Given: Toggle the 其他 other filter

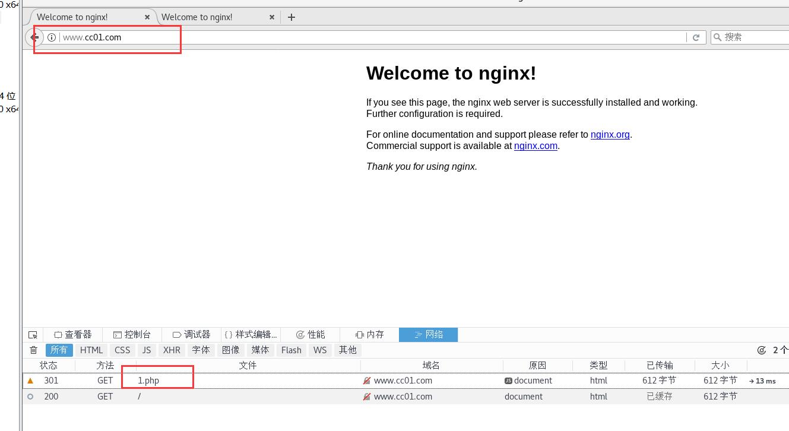Looking at the screenshot, I should coord(348,350).
